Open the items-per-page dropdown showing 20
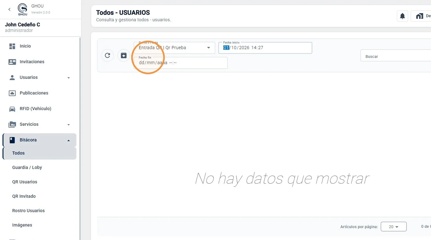 394,227
